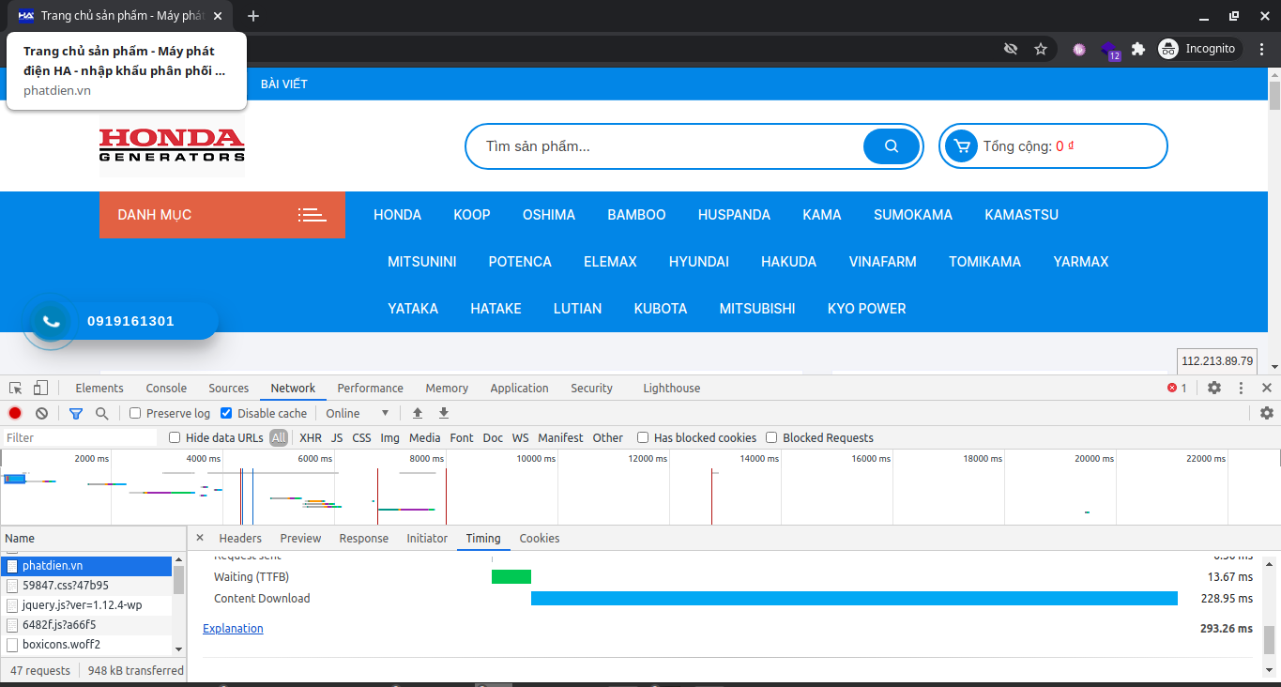
Task: Tick the Blocked Requests checkbox
Action: pos(771,437)
